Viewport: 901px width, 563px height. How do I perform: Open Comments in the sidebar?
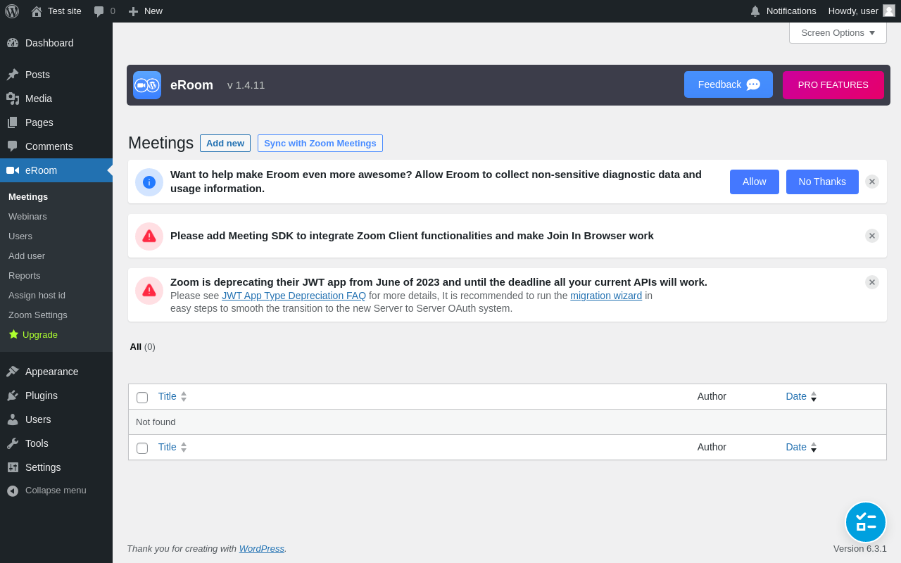pos(56,146)
